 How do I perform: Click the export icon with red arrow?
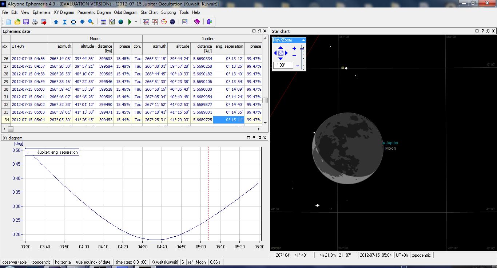point(44,22)
